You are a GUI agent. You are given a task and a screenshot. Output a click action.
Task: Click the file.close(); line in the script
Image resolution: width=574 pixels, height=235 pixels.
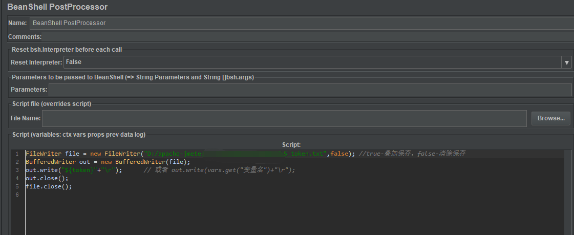pyautogui.click(x=49, y=187)
